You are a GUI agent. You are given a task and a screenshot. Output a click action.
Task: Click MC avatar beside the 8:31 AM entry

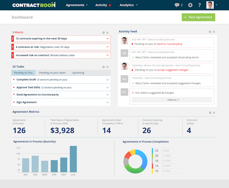tap(124, 53)
